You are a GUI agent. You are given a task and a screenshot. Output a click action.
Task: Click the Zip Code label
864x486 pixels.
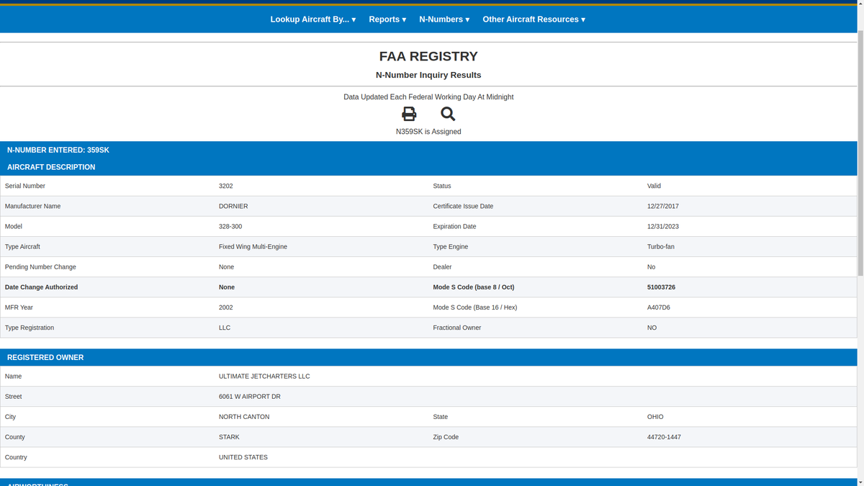pyautogui.click(x=446, y=437)
